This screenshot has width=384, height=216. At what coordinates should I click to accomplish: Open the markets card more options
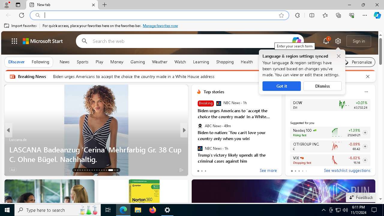tap(366, 92)
